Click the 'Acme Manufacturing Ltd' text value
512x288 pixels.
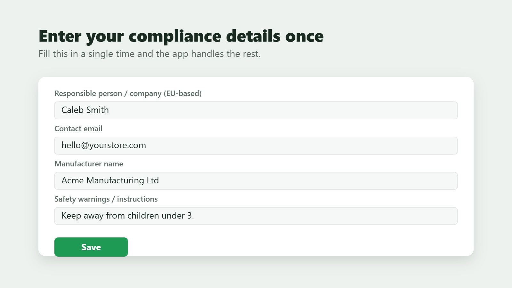coord(110,180)
